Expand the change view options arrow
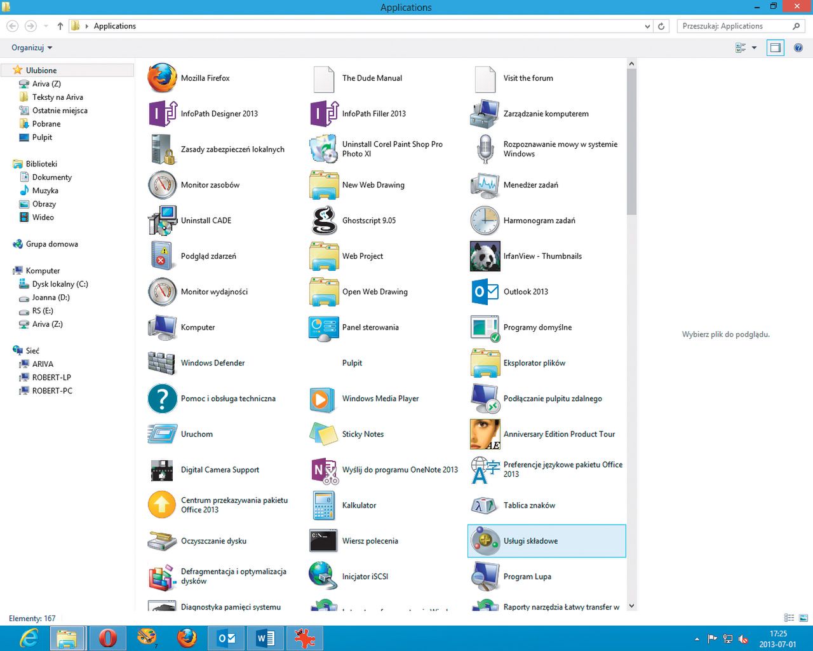The image size is (813, 651). [x=755, y=48]
